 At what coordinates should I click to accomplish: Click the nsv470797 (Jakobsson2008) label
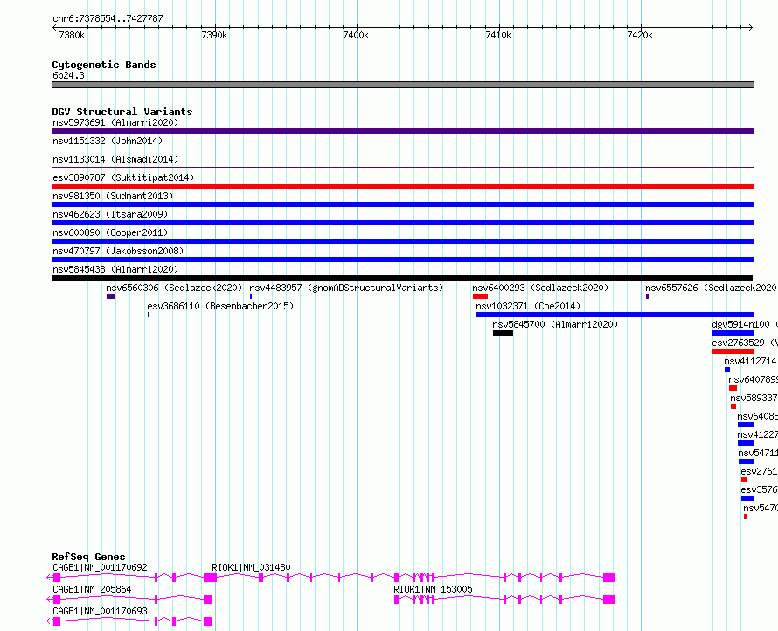[118, 251]
